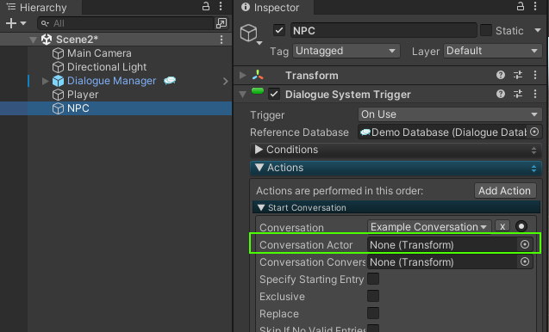Screen dimensions: 549x332
Task: Click the Inspector panel lock icon
Action: 521,6
